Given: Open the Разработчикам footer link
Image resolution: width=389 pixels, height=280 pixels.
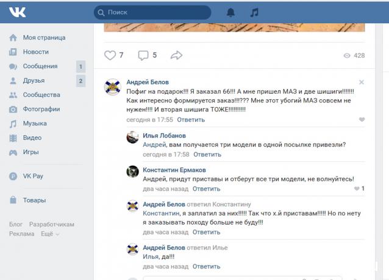Looking at the screenshot, I should 52,225.
